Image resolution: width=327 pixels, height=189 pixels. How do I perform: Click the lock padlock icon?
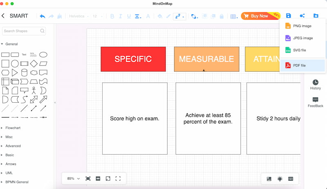[x=222, y=16]
